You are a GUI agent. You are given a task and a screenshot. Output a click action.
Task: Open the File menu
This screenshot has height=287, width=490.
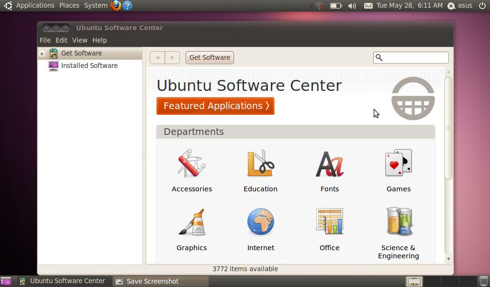45,40
